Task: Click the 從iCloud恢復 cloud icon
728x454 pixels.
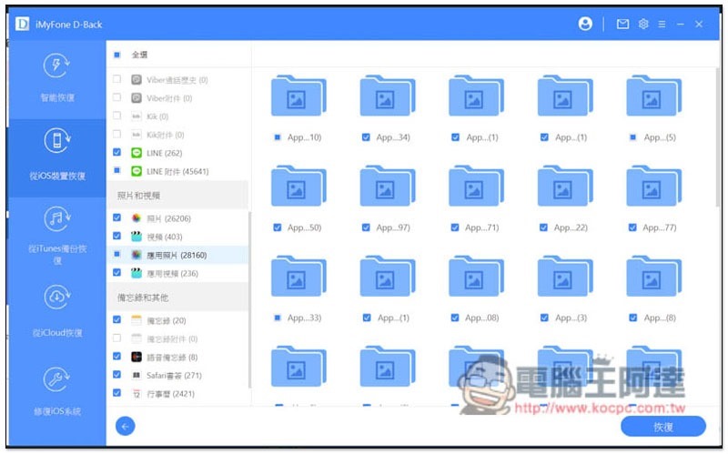Action: point(56,298)
